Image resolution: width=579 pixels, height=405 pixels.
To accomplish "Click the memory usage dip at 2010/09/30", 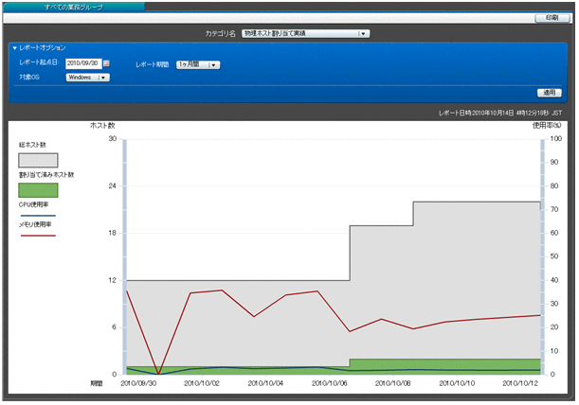I will (158, 373).
